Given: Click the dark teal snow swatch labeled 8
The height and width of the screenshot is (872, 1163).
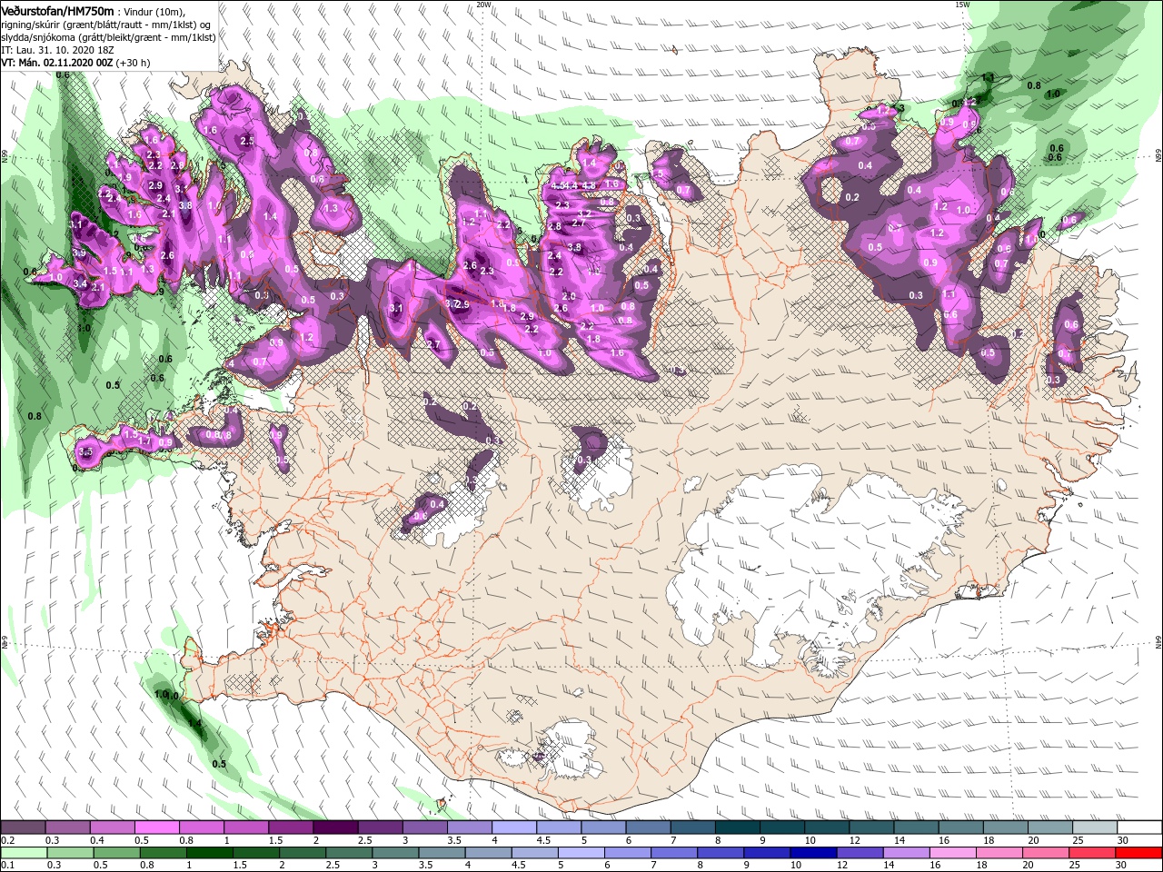Looking at the screenshot, I should point(738,827).
